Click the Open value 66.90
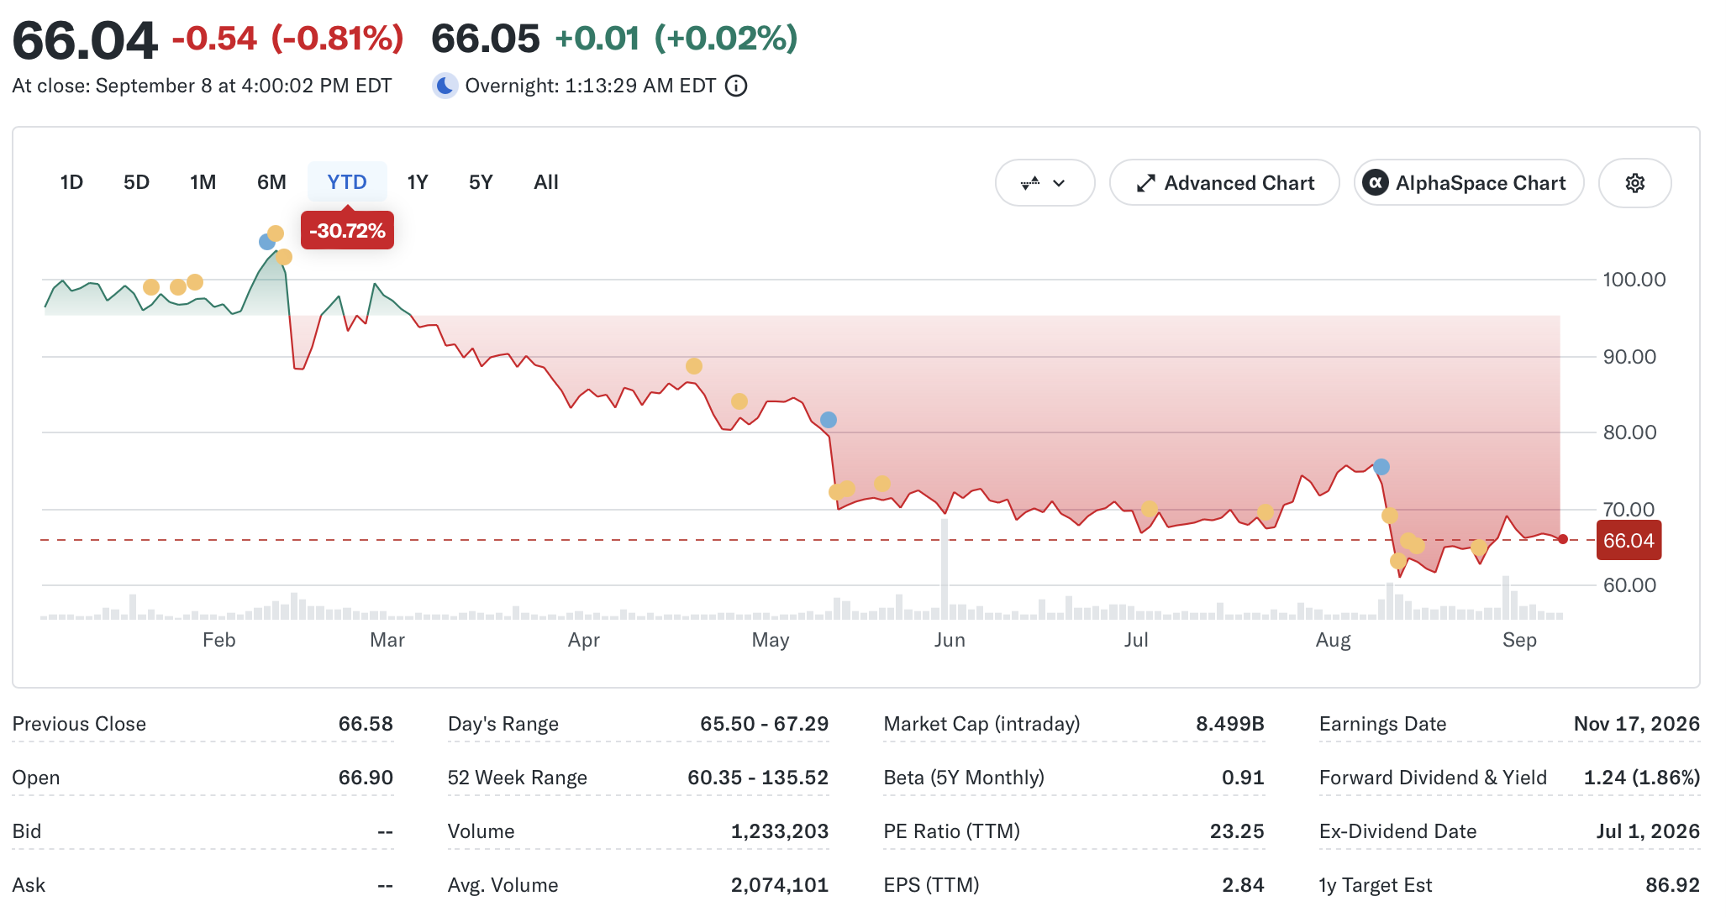Image resolution: width=1726 pixels, height=917 pixels. point(366,778)
